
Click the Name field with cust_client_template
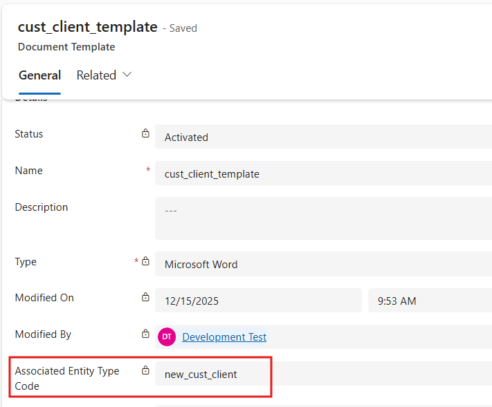[x=322, y=173]
